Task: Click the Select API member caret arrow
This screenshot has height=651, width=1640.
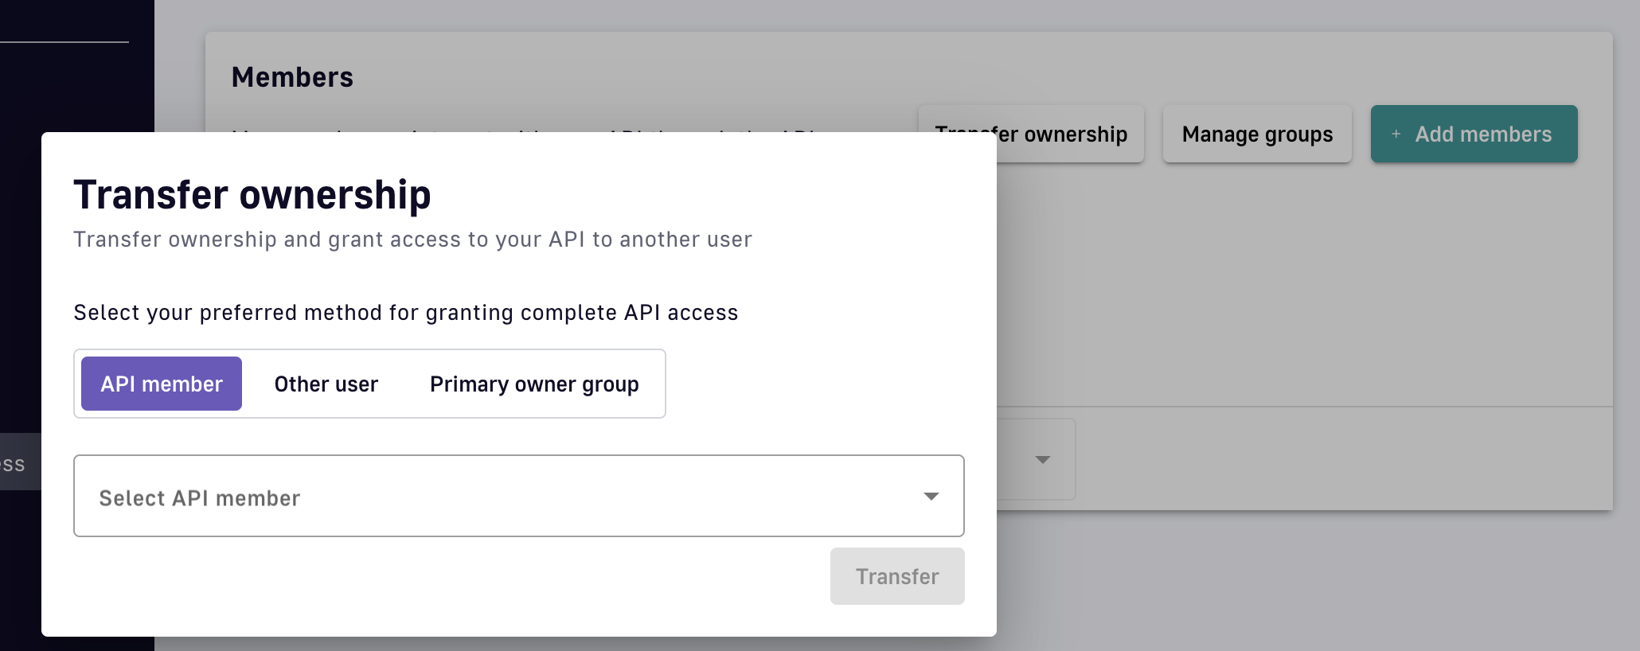Action: (931, 496)
